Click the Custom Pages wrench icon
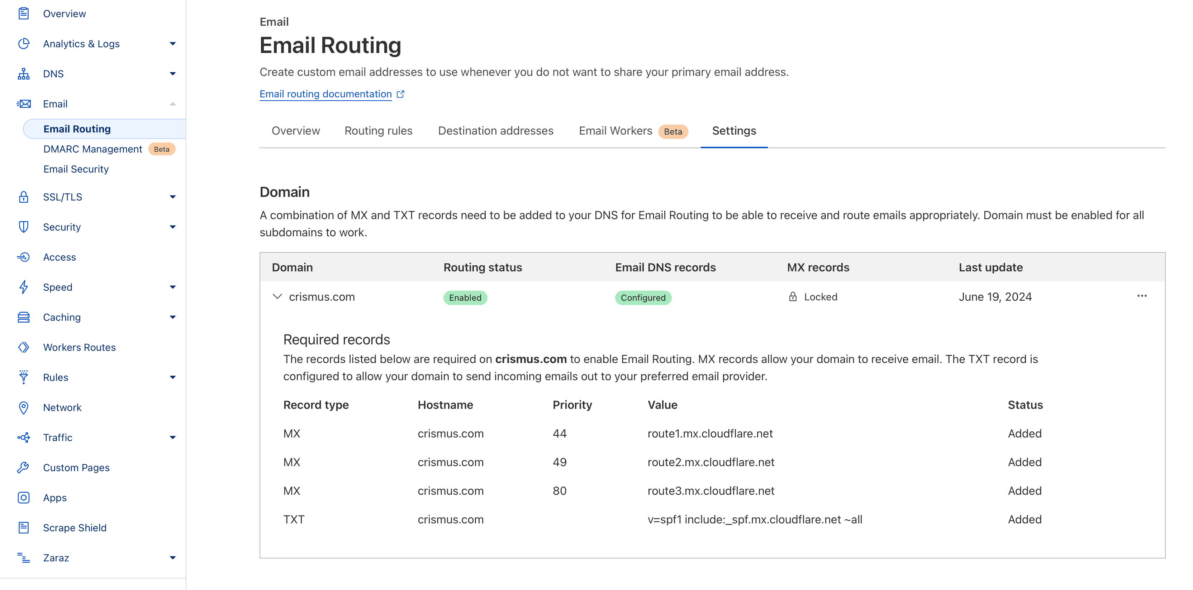The image size is (1193, 590). 24,468
